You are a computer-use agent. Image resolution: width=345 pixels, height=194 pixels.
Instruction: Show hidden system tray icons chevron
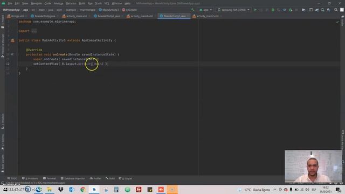[x=275, y=190]
